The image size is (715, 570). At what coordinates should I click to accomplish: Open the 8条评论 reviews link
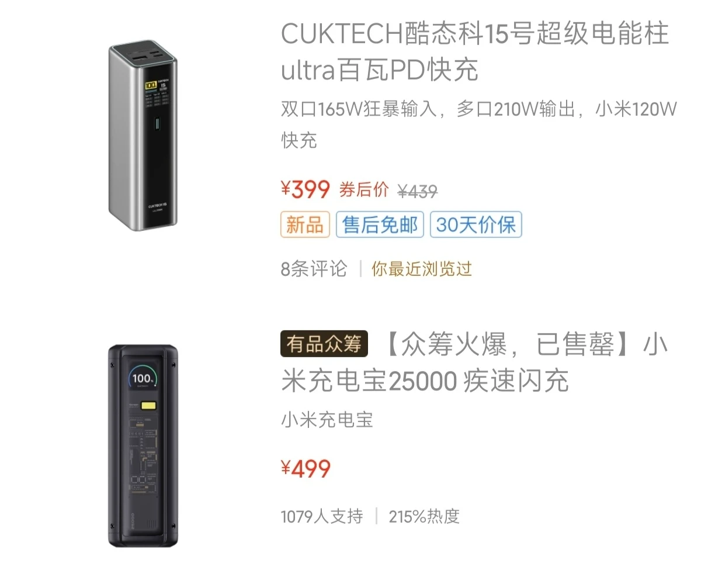314,269
